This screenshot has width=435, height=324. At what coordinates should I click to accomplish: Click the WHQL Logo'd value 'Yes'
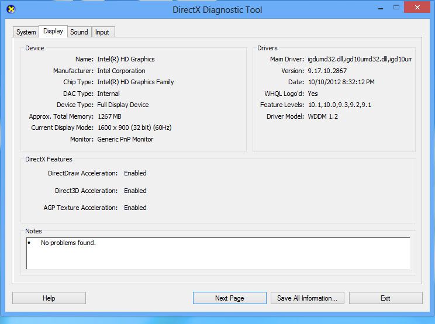[313, 94]
